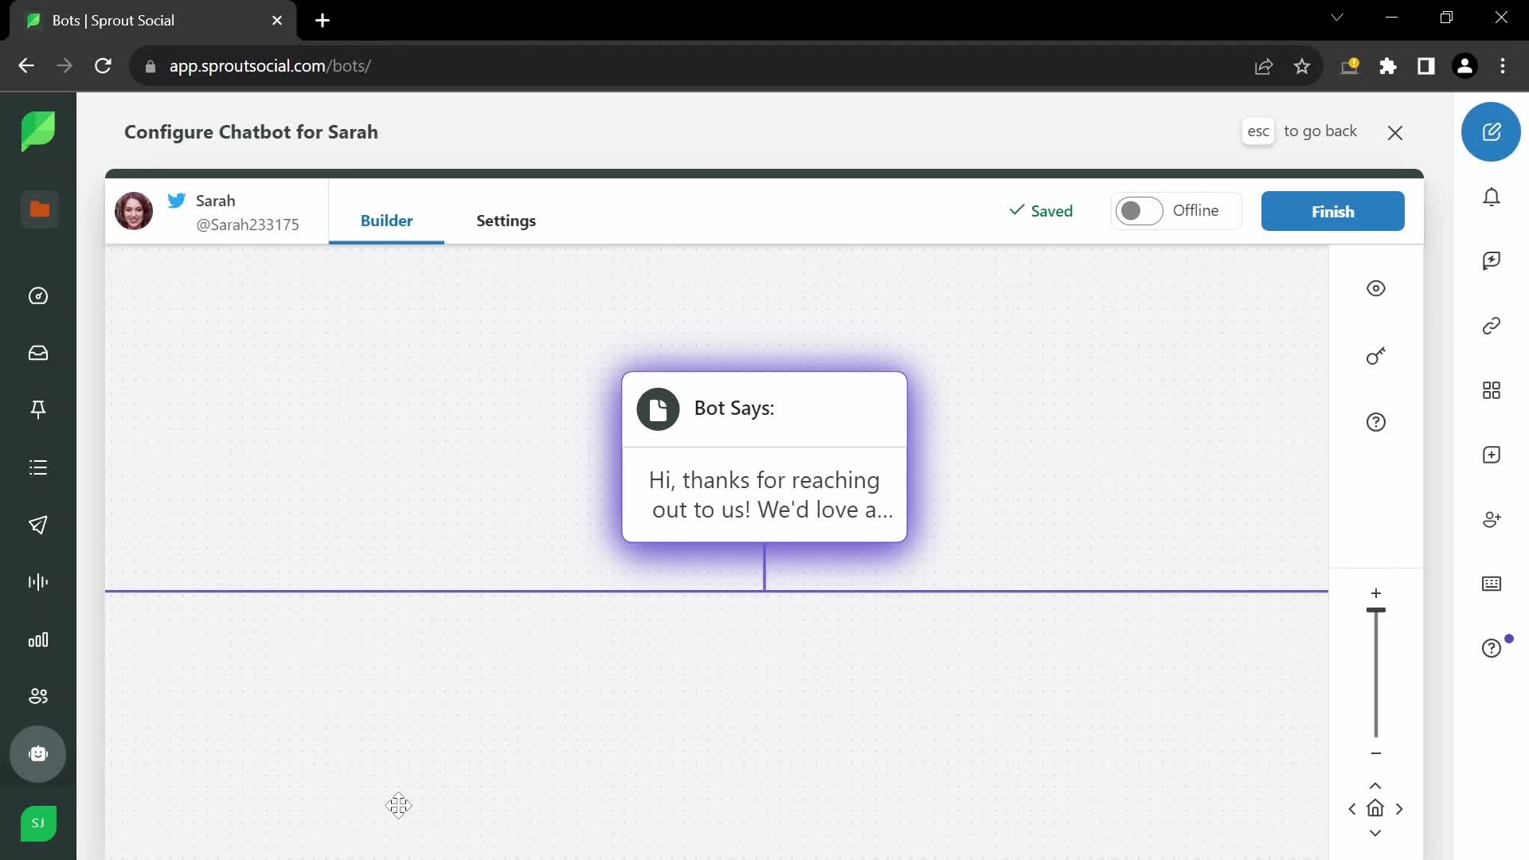
Task: Collapse the canvas view downward arrow
Action: point(1375,833)
